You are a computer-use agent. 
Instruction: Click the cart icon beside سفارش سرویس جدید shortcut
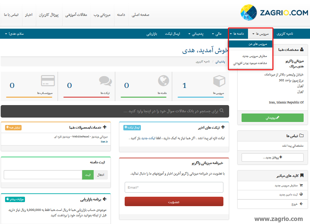301,185
